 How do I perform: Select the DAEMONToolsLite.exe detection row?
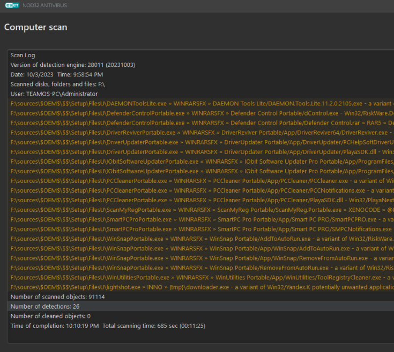coord(201,104)
